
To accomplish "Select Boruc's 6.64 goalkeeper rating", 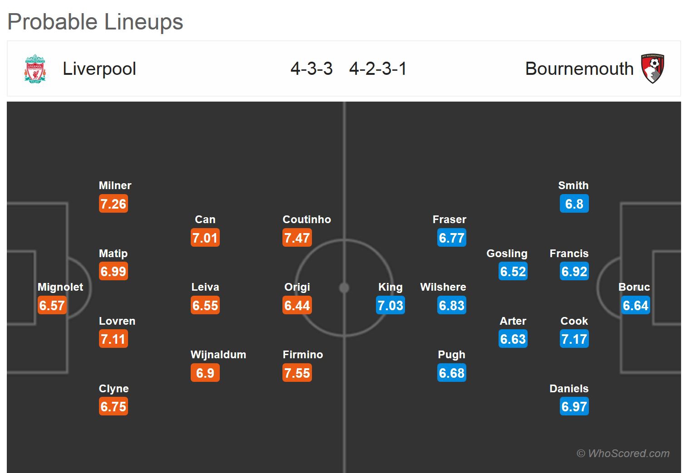I will click(636, 306).
